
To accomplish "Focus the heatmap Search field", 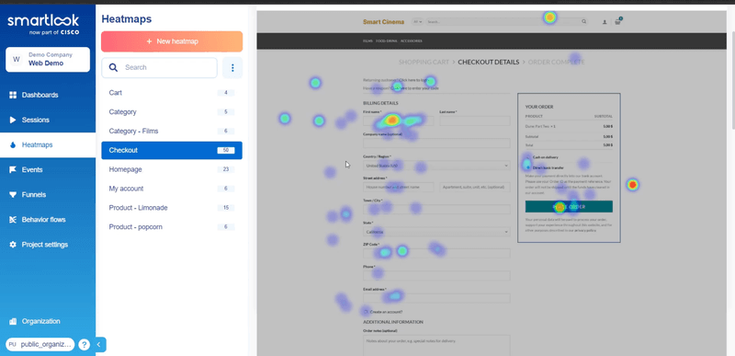I will click(x=159, y=67).
